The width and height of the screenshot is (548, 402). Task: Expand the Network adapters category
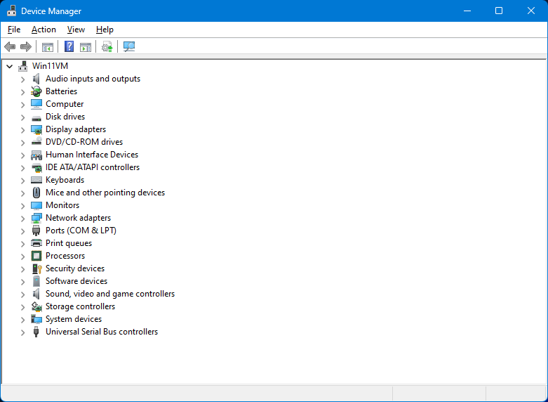[22, 219]
